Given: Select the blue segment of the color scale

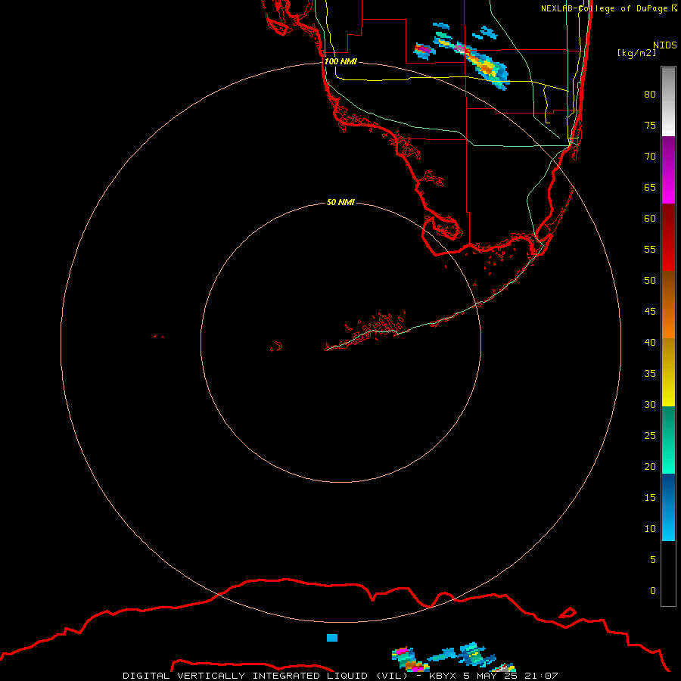Looking at the screenshot, I should (x=668, y=507).
